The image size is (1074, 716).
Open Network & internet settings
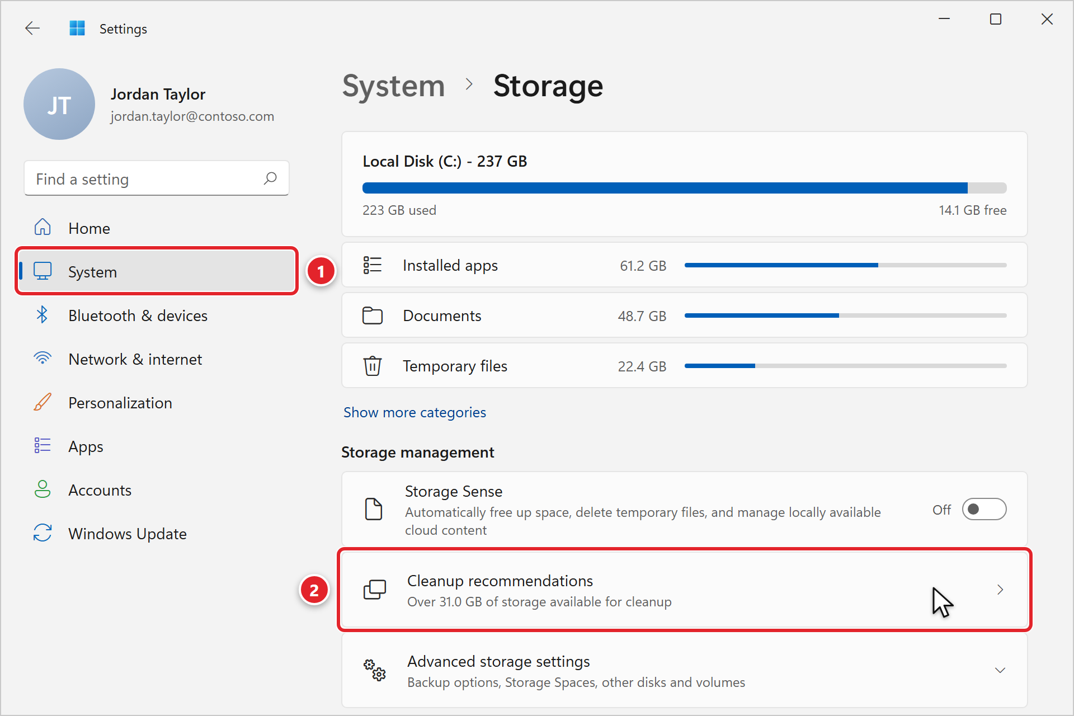tap(157, 359)
